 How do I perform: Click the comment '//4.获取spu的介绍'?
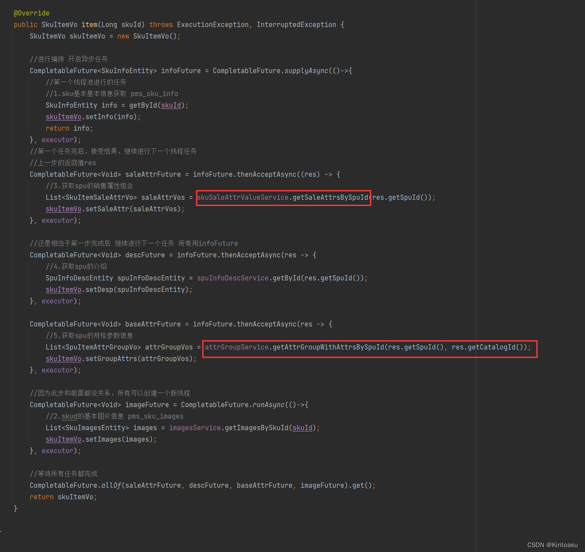[76, 267]
